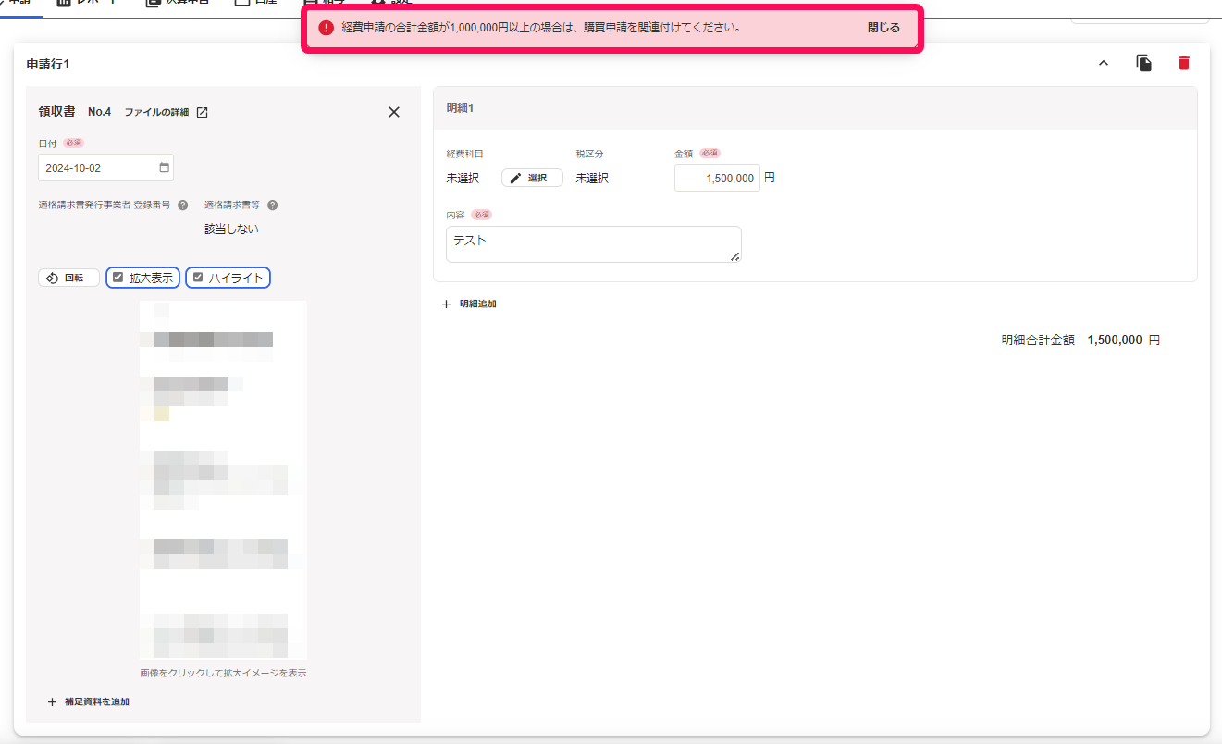This screenshot has height=744, width=1222.
Task: Collapse 申請行1 with the chevron
Action: click(x=1103, y=63)
